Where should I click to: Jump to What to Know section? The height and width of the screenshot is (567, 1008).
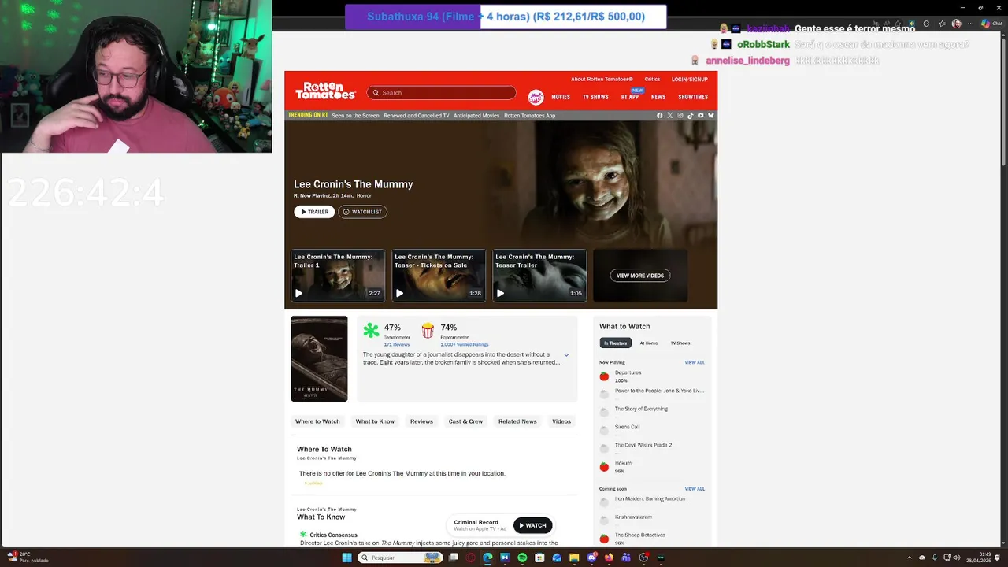375,421
